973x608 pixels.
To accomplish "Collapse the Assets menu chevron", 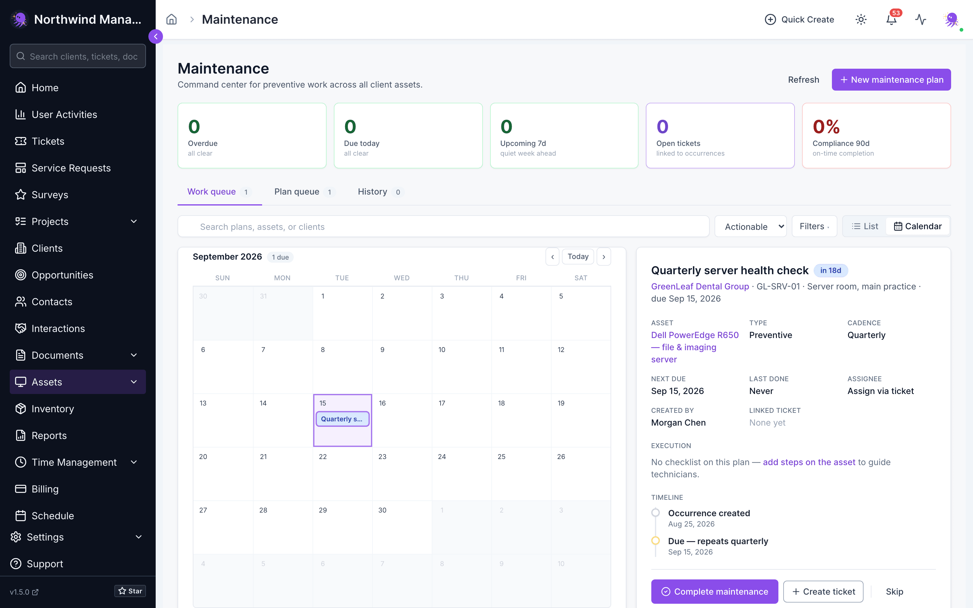I will pos(134,382).
